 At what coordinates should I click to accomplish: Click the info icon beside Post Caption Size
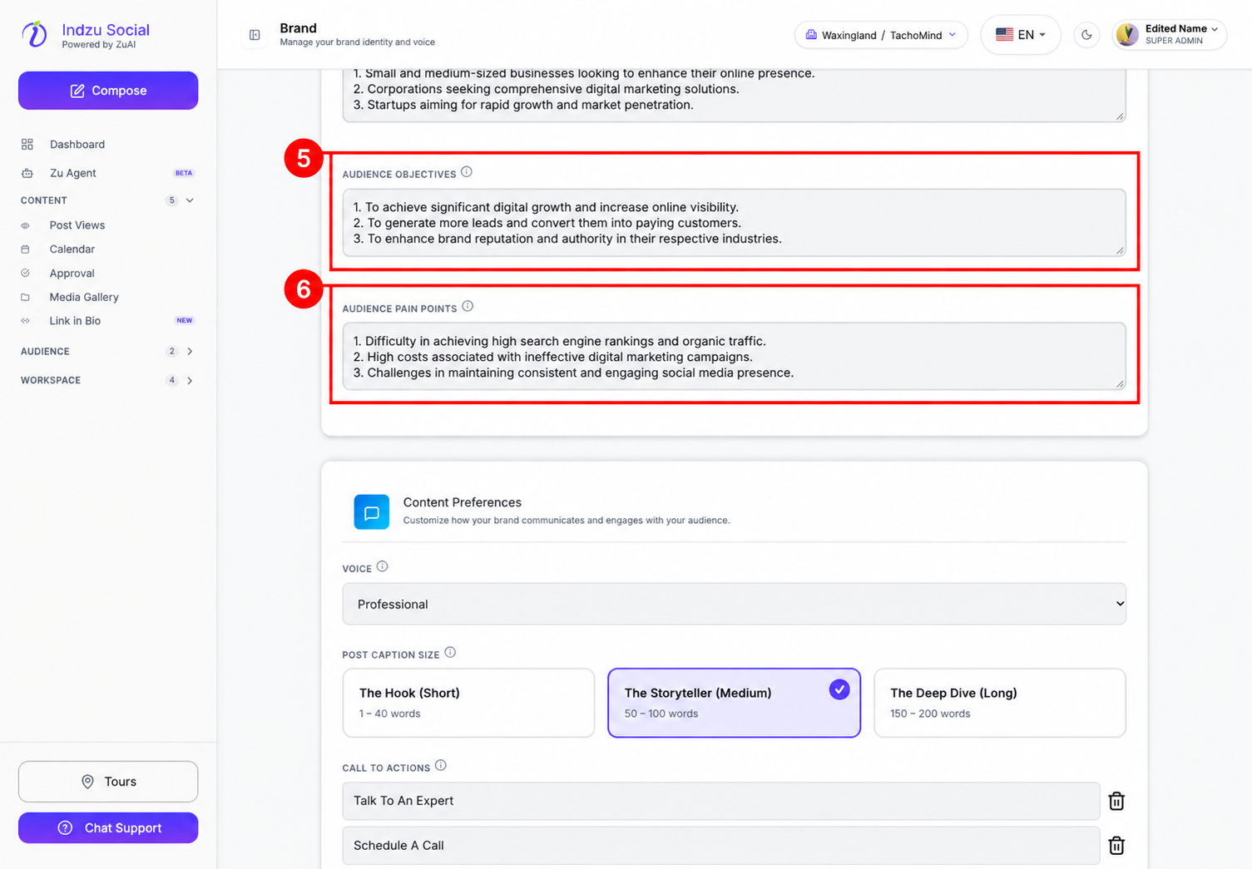point(450,653)
